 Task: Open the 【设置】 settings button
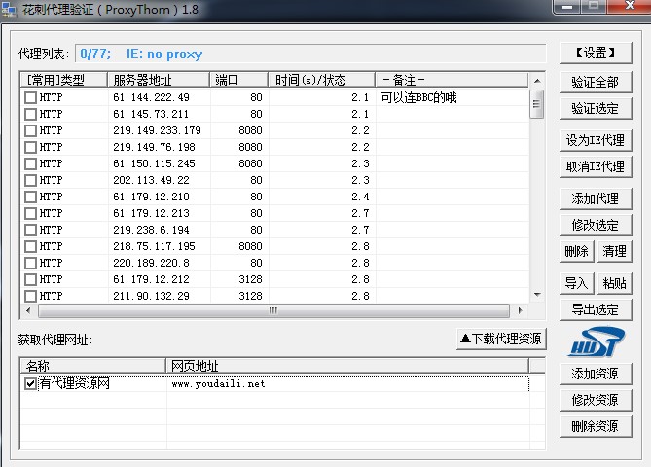click(x=596, y=54)
